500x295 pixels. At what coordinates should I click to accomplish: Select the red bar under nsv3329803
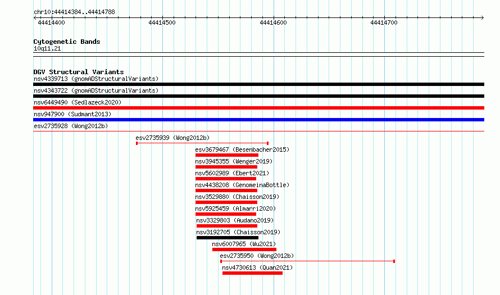[x=227, y=226]
